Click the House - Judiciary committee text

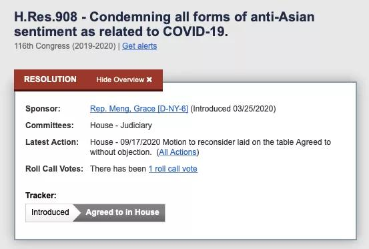click(x=121, y=126)
